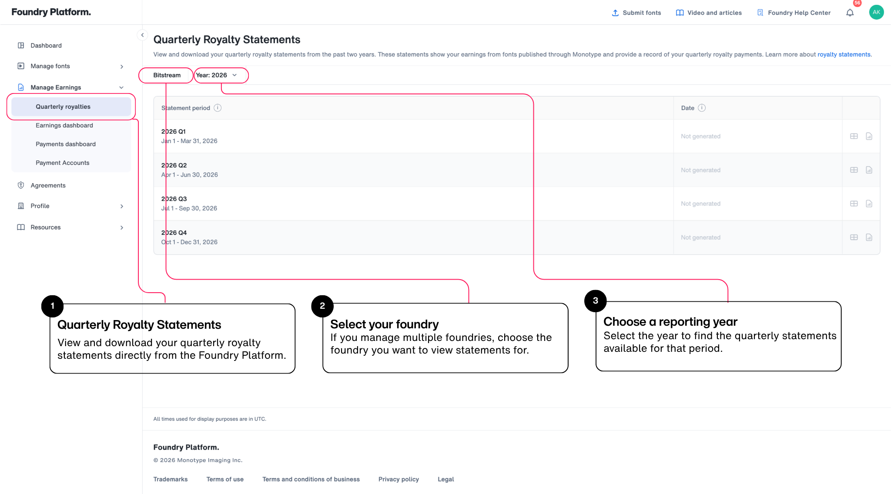The image size is (891, 494).
Task: Download spreadsheet for 2026 Q3 statement
Action: click(854, 204)
